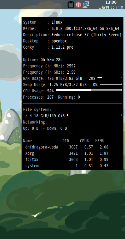This screenshot has width=125, height=239.
Task: Select the dnfdragora-upda process row
Action: click(67, 147)
